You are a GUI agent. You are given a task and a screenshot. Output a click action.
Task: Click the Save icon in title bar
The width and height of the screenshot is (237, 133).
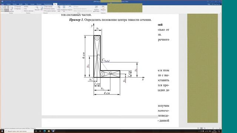(x=2, y=1)
